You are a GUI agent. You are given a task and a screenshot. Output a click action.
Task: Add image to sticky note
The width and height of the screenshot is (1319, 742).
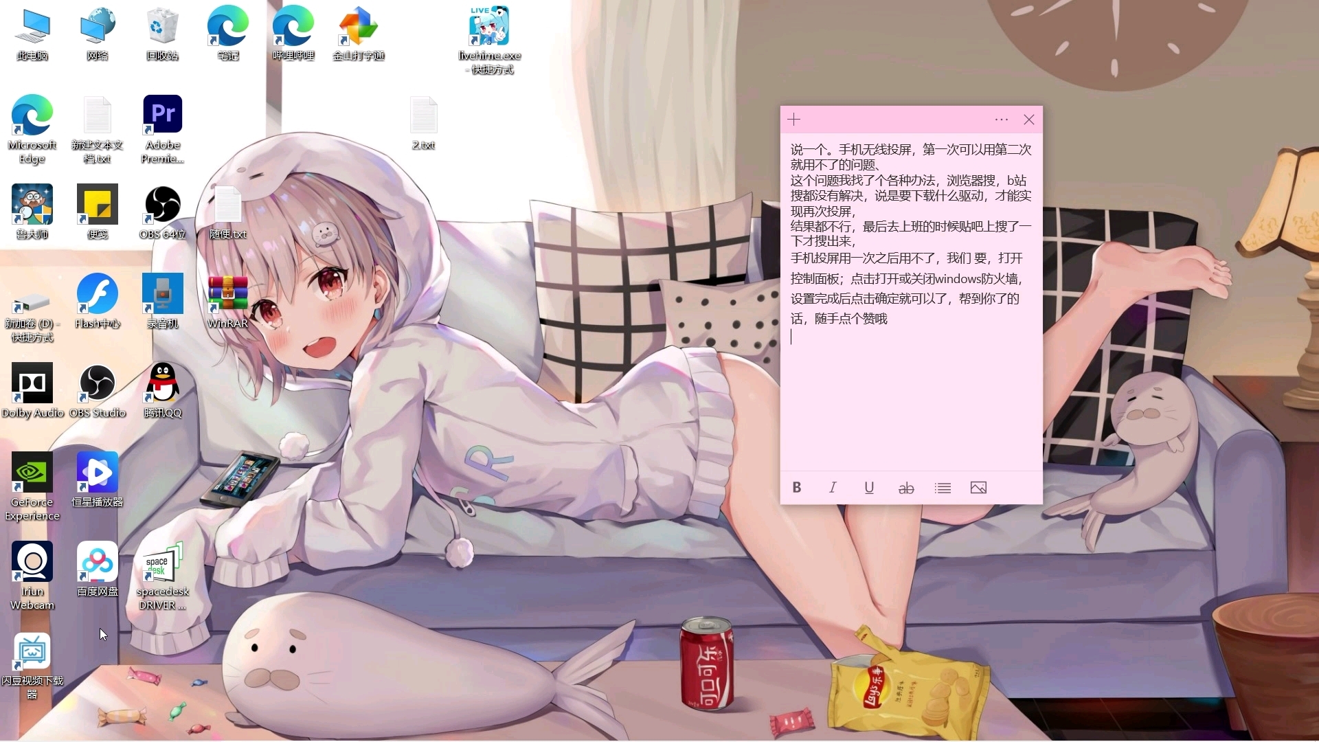(979, 488)
